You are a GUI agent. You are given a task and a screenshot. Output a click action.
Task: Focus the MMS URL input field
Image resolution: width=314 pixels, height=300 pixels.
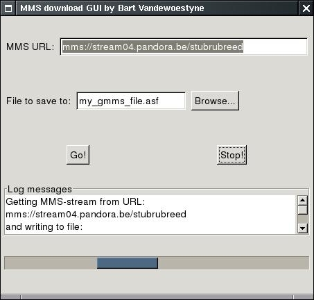(x=184, y=47)
